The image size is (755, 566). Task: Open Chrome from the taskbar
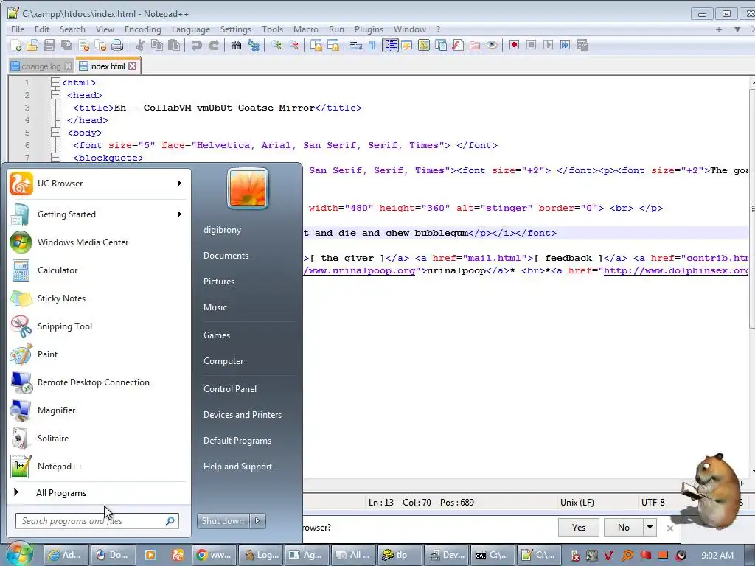coord(215,555)
